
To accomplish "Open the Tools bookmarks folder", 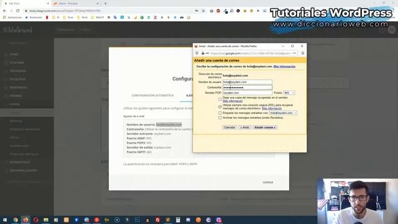I will [x=68, y=17].
